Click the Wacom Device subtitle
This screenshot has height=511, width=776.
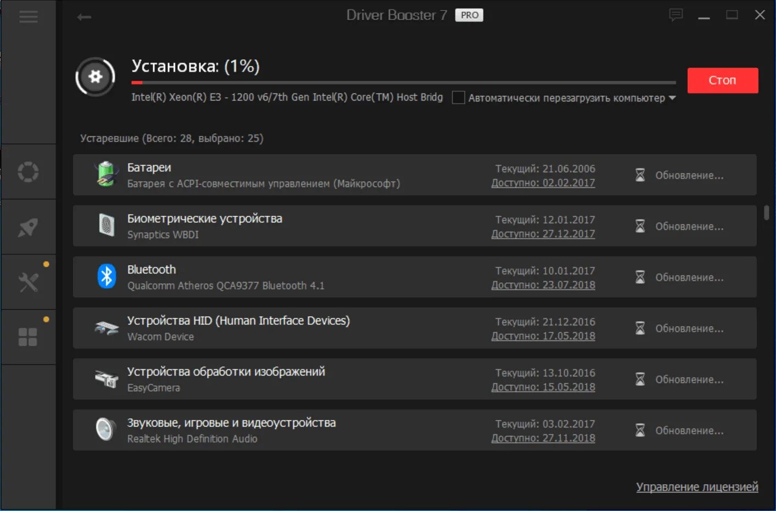click(160, 336)
